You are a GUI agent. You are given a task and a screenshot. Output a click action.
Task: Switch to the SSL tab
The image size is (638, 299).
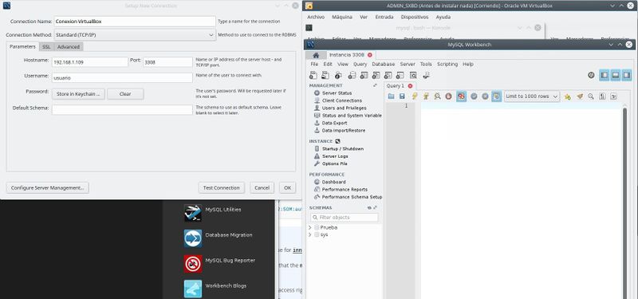click(x=47, y=47)
